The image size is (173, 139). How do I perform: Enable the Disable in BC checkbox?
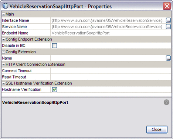click(x=54, y=46)
